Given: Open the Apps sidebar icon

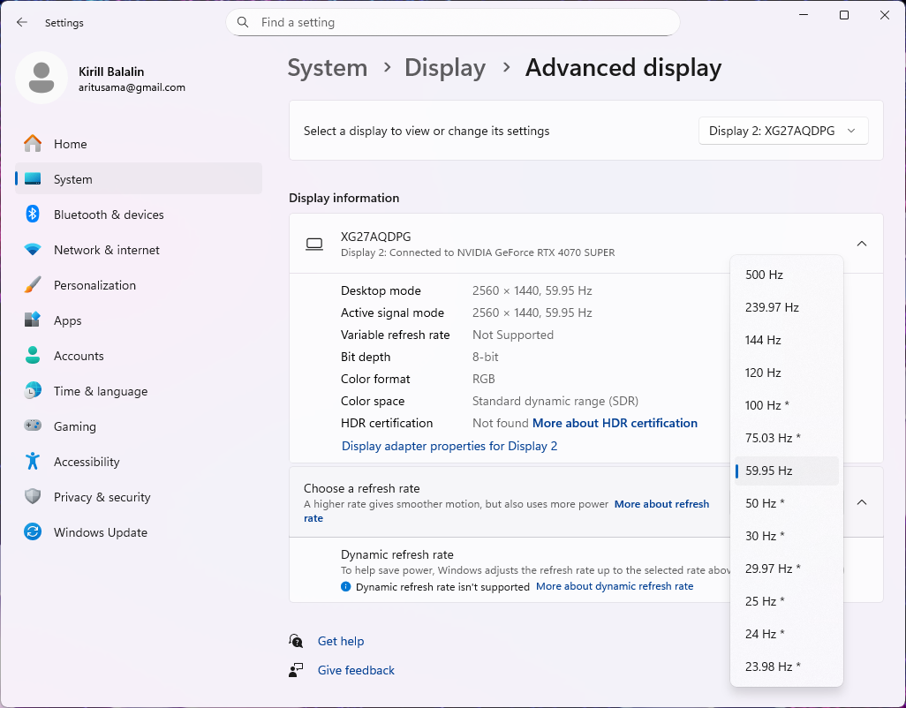Looking at the screenshot, I should pyautogui.click(x=33, y=320).
